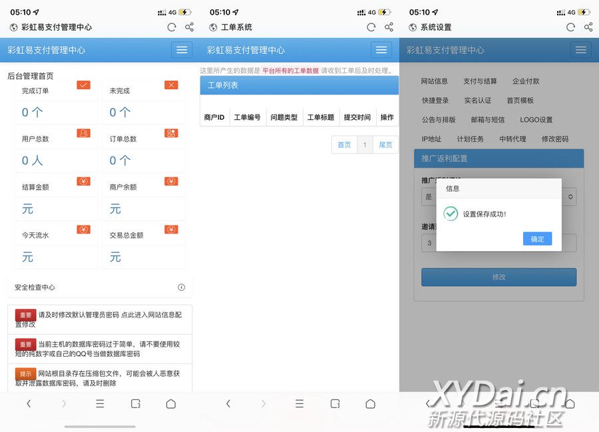Reload the 彩虹易支付管理中心 dashboard page

172,27
